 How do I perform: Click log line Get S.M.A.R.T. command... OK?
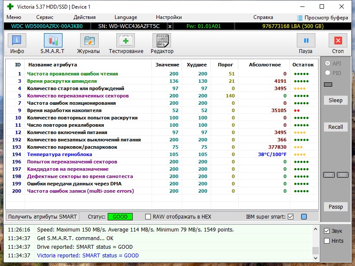pyautogui.click(x=75, y=238)
